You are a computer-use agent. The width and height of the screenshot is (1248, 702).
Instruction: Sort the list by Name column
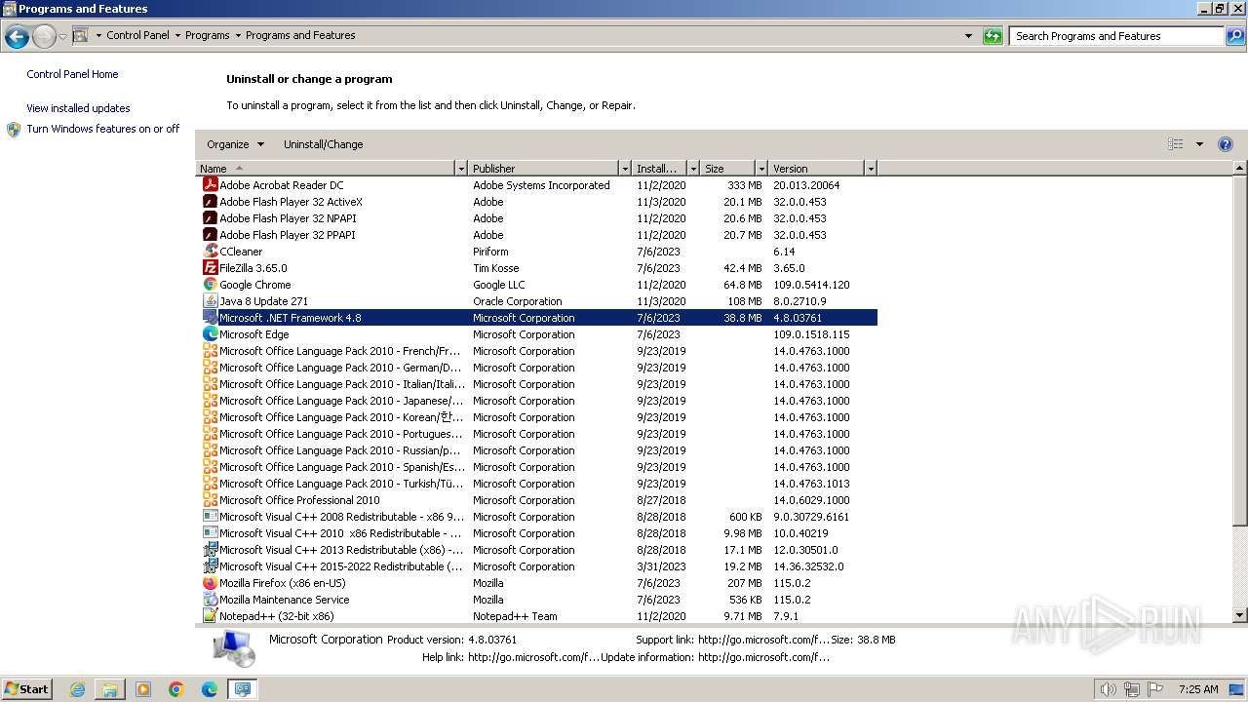326,169
